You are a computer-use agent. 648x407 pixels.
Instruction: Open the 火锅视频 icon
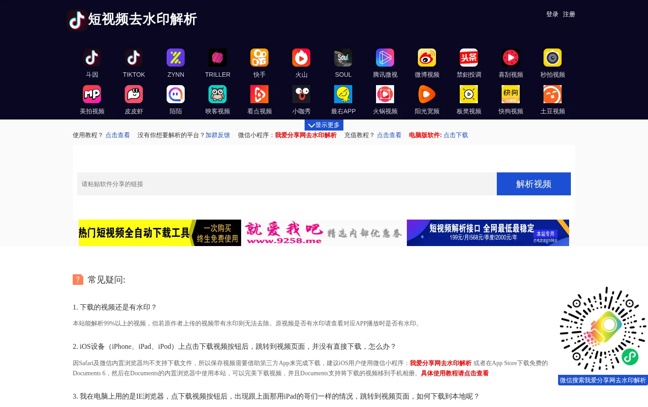385,94
